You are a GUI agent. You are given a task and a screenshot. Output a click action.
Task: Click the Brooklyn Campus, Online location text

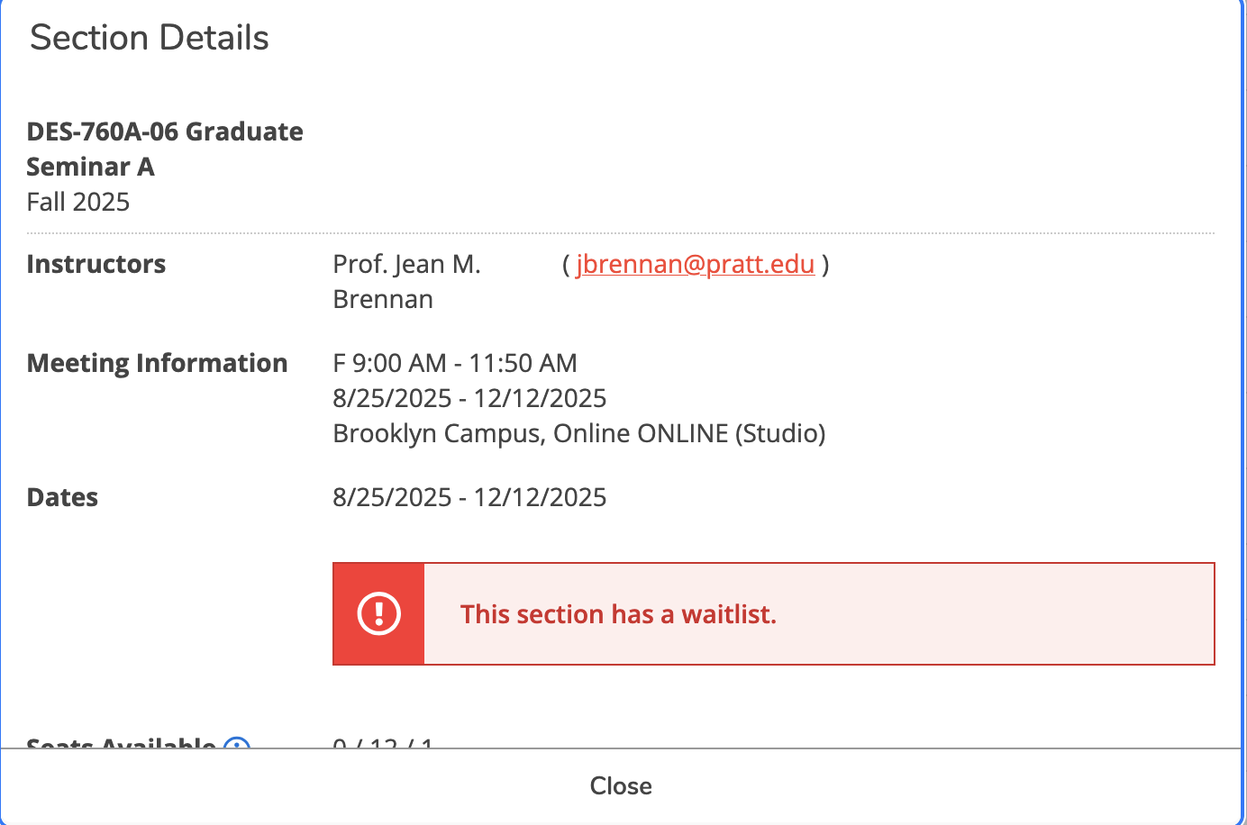coord(578,433)
